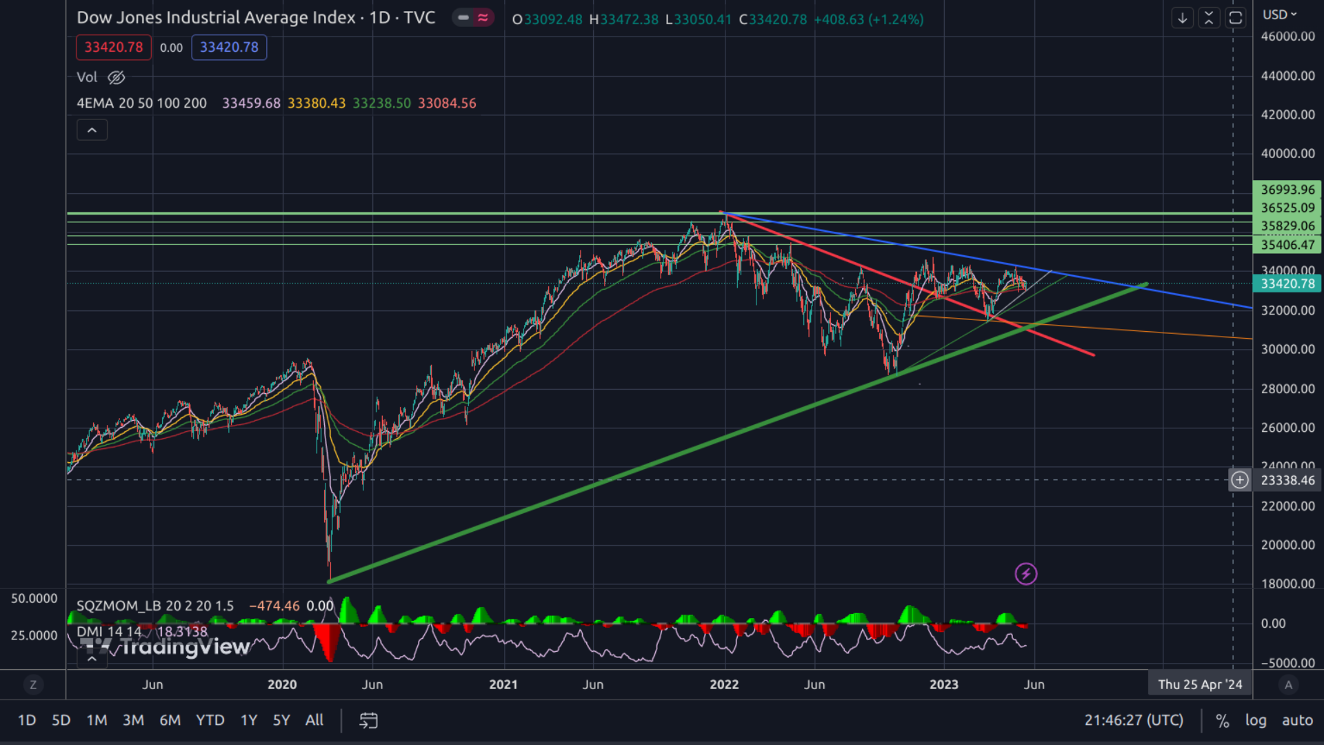Select the red descending trendline
1324x745 pixels.
click(907, 284)
